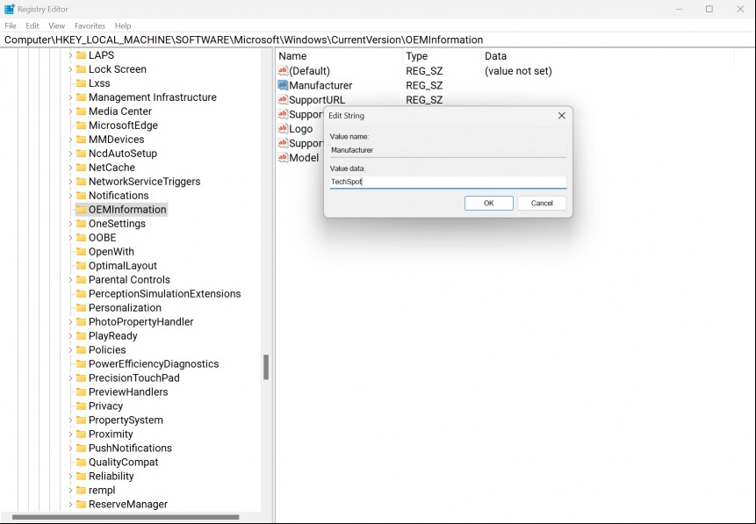Select the Model string value icon
The image size is (756, 524).
pyautogui.click(x=283, y=158)
